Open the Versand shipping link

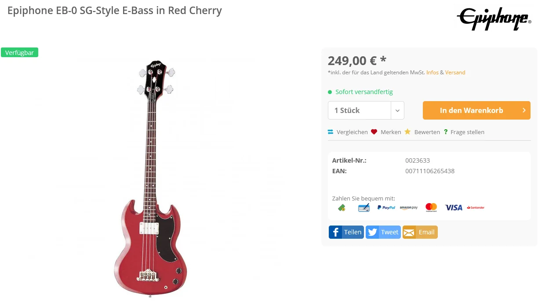(x=455, y=73)
